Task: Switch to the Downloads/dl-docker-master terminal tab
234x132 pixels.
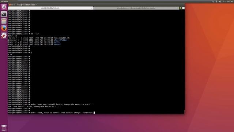Action: coord(136,8)
